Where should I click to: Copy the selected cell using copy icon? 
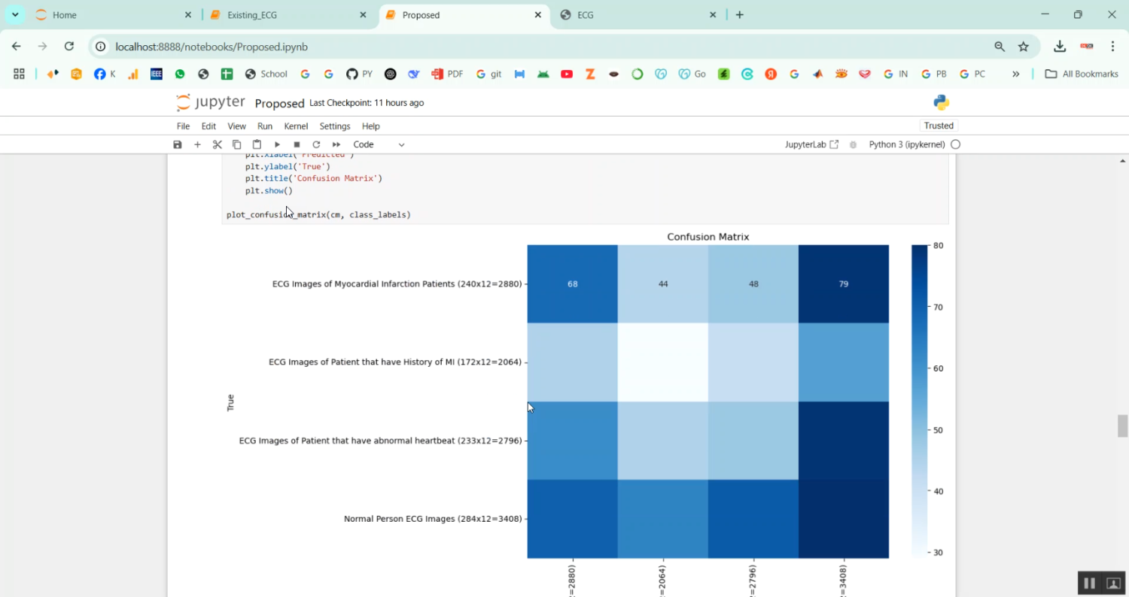236,144
